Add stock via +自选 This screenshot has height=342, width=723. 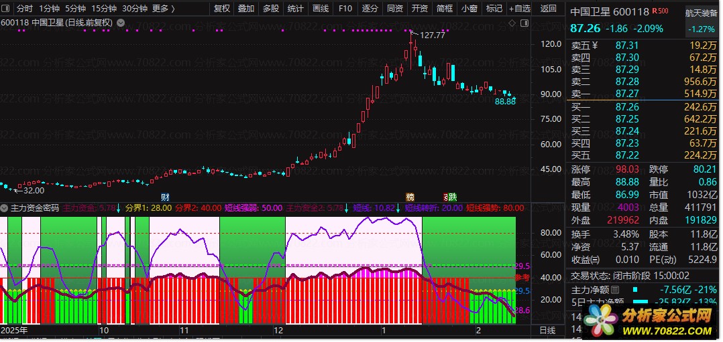[520, 8]
